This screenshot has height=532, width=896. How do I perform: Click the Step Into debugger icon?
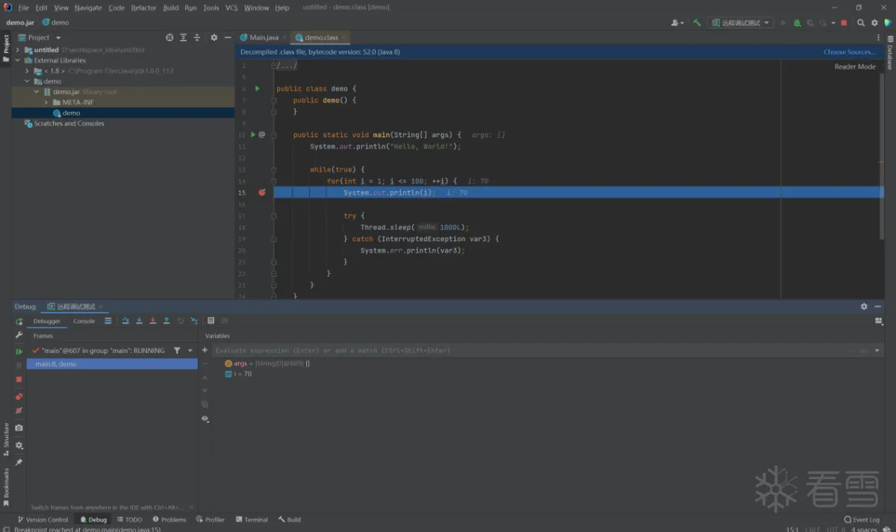[x=139, y=321]
